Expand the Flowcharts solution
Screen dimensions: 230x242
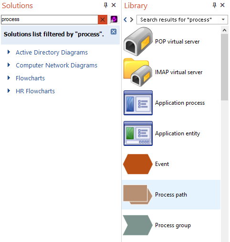click(x=9, y=78)
